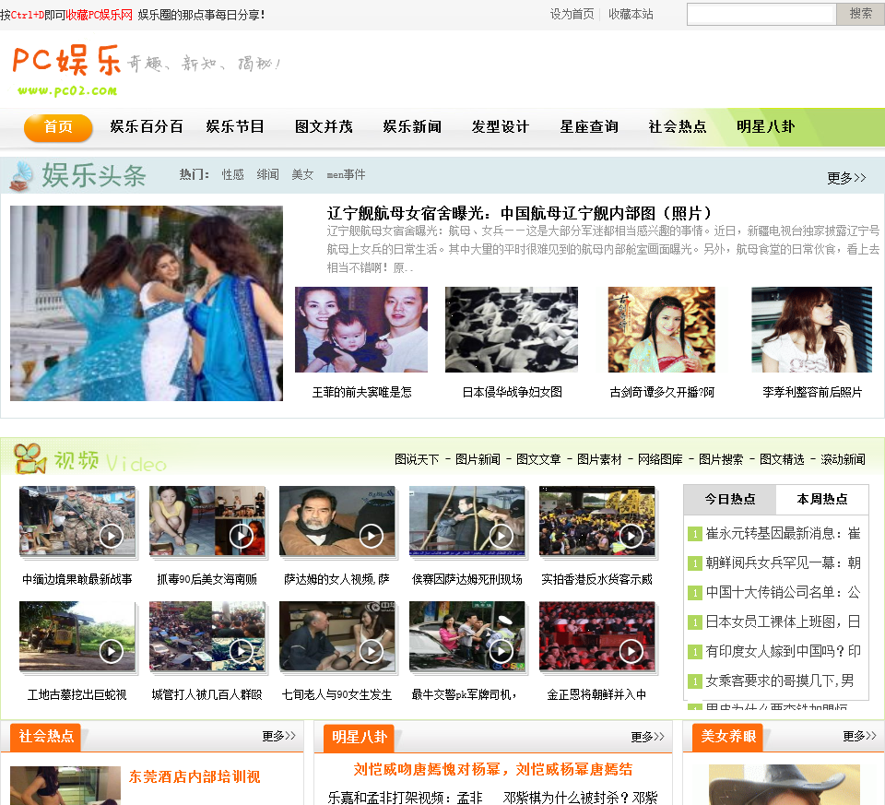
Task: Click the men事件 hot tag
Action: [346, 175]
